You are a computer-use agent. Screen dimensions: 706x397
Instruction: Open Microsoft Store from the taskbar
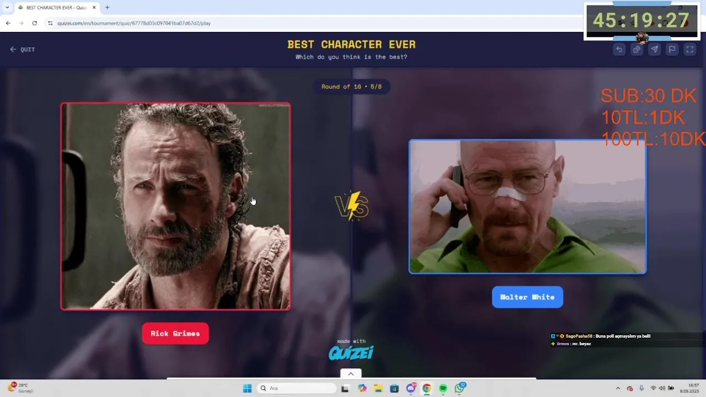pyautogui.click(x=394, y=388)
